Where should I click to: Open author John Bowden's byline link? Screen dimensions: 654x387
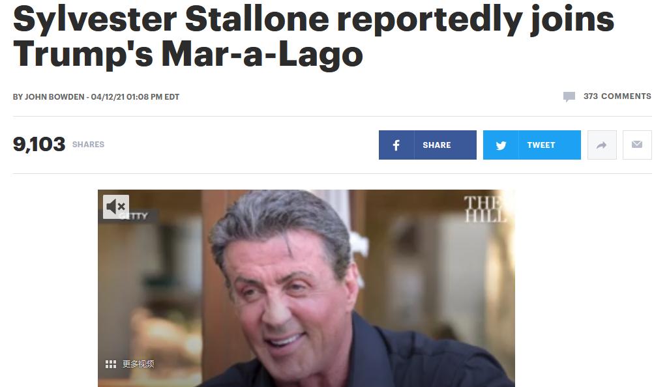tap(54, 97)
